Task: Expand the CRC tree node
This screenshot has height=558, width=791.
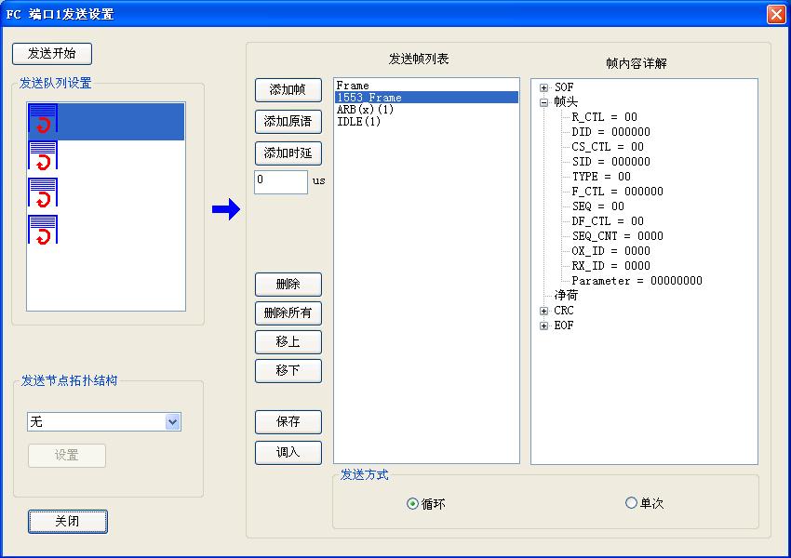Action: pyautogui.click(x=544, y=311)
